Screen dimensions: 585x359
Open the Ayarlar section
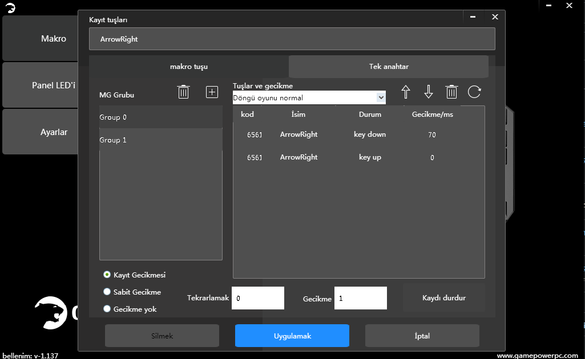41,132
